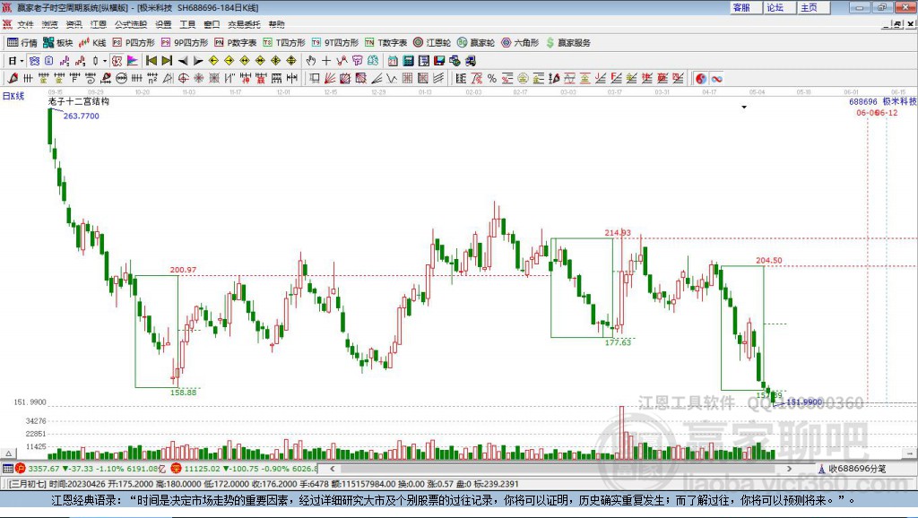Open the 交易委托 menu
The width and height of the screenshot is (918, 518).
click(x=243, y=24)
